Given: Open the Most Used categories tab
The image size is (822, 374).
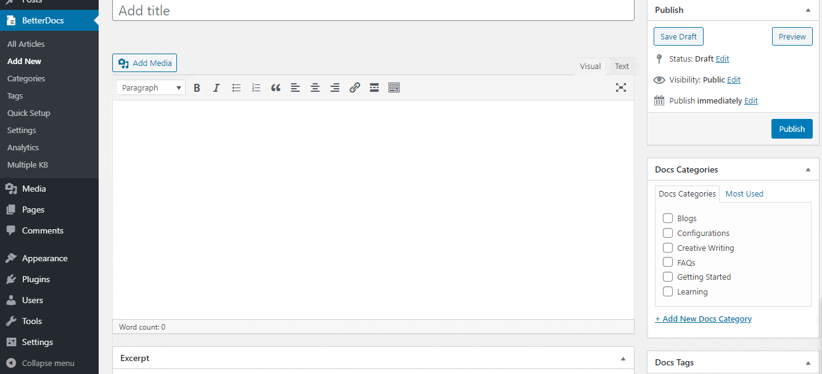Looking at the screenshot, I should point(744,193).
